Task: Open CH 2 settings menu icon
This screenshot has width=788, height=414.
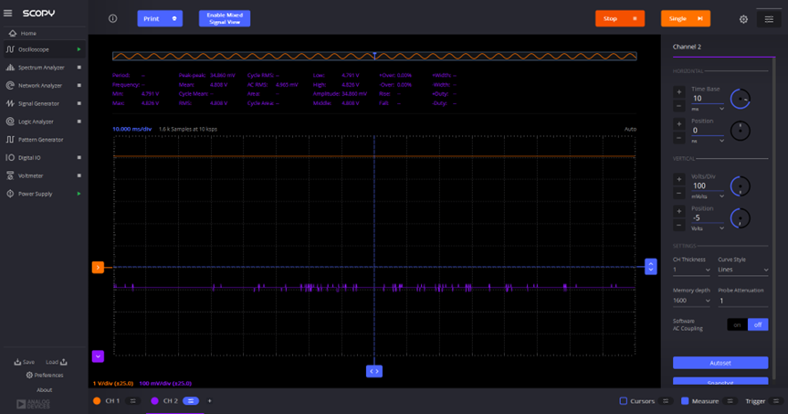Action: pyautogui.click(x=191, y=401)
